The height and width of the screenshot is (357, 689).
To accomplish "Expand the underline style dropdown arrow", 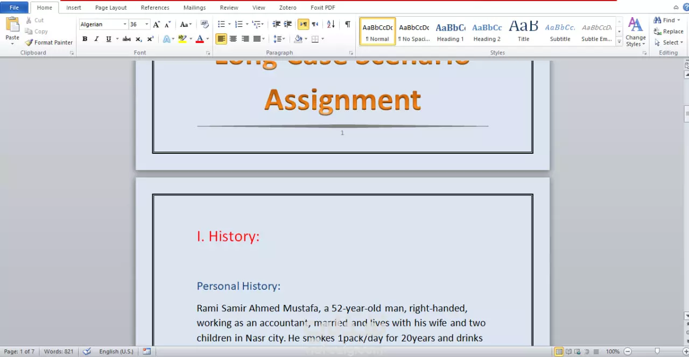I will pyautogui.click(x=117, y=39).
